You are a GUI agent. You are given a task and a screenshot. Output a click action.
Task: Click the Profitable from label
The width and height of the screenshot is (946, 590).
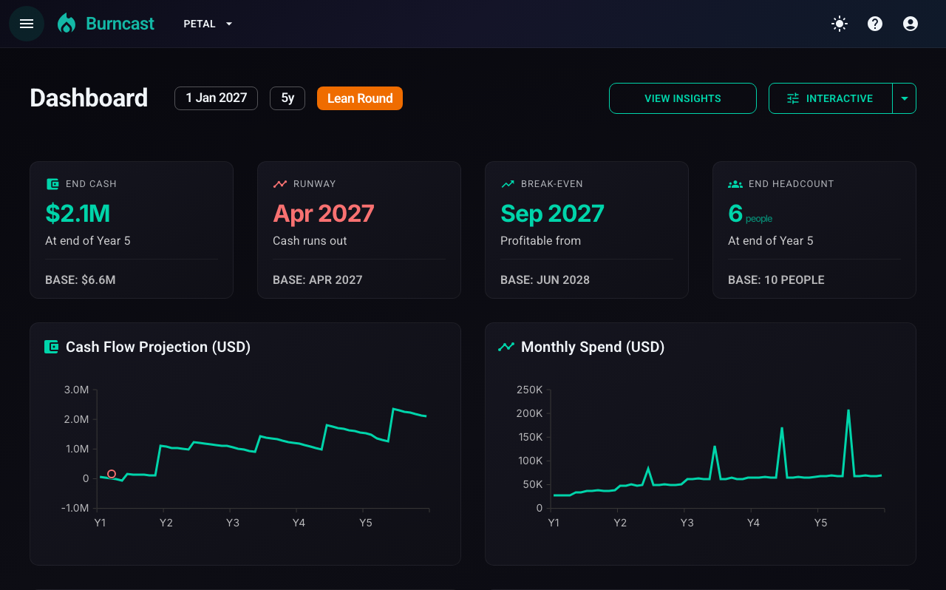(x=540, y=241)
